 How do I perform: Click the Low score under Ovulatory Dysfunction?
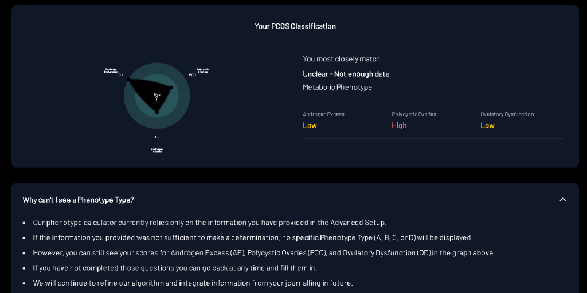coord(487,125)
